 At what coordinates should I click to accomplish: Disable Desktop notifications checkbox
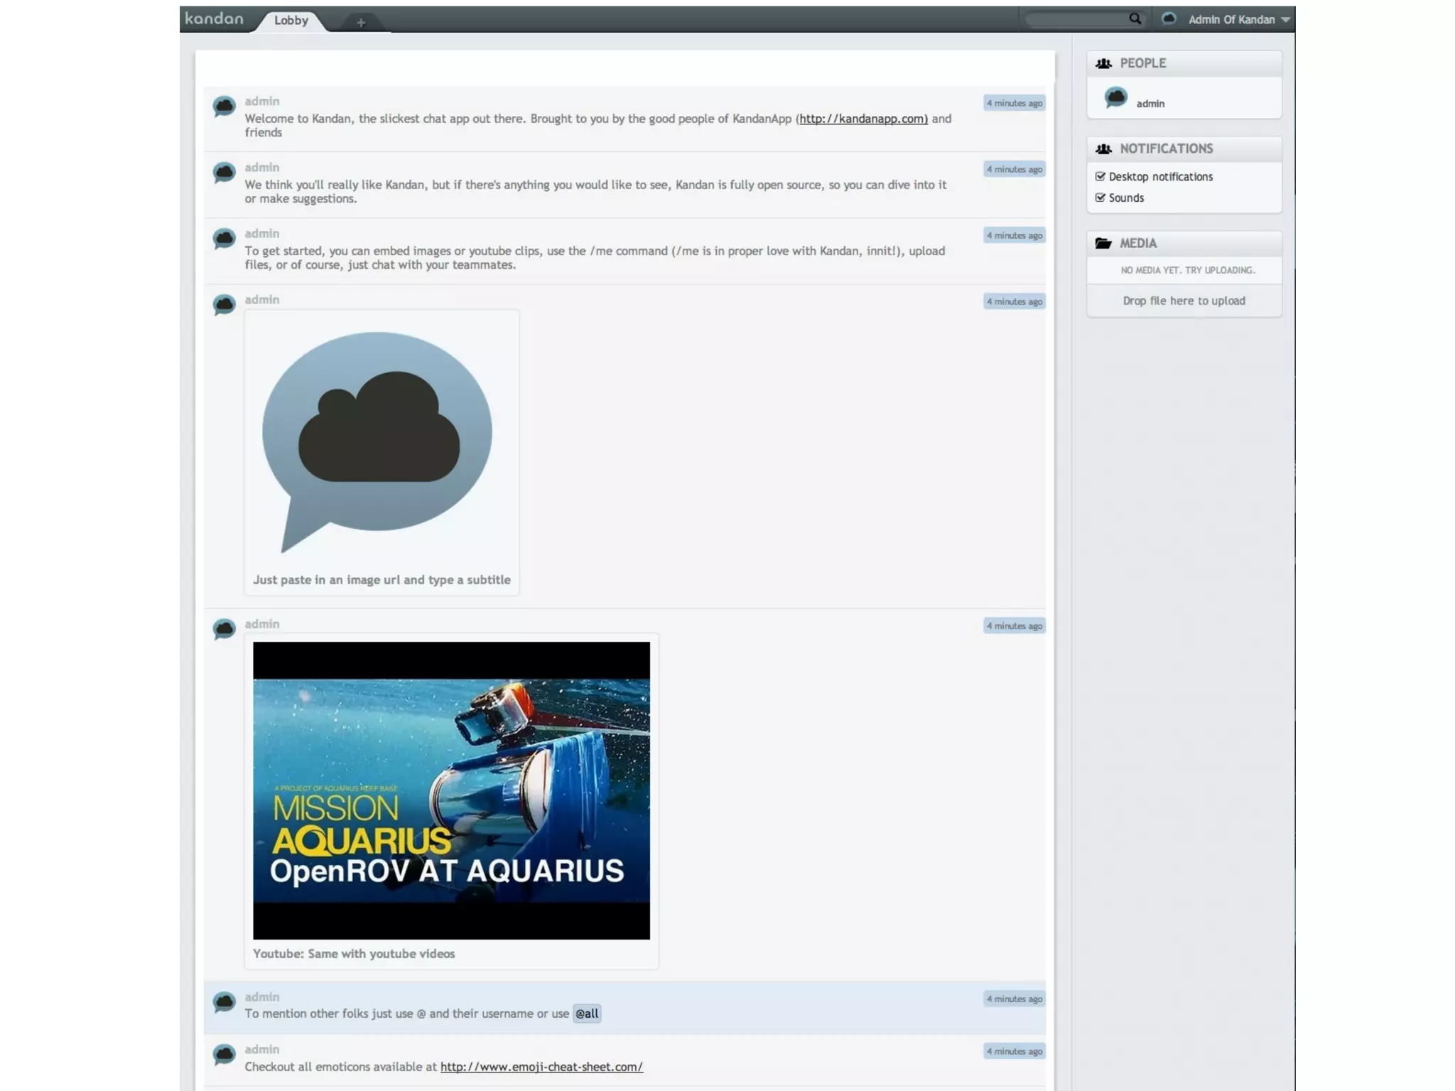tap(1100, 176)
